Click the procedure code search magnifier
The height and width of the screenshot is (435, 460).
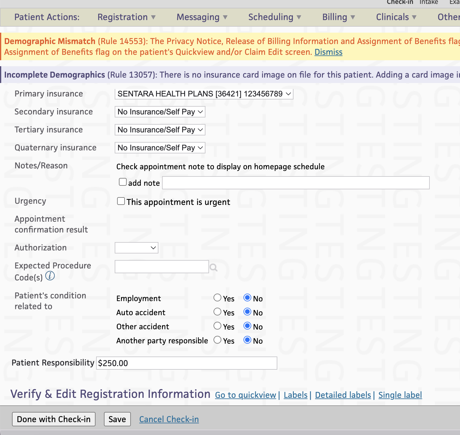[x=214, y=268]
